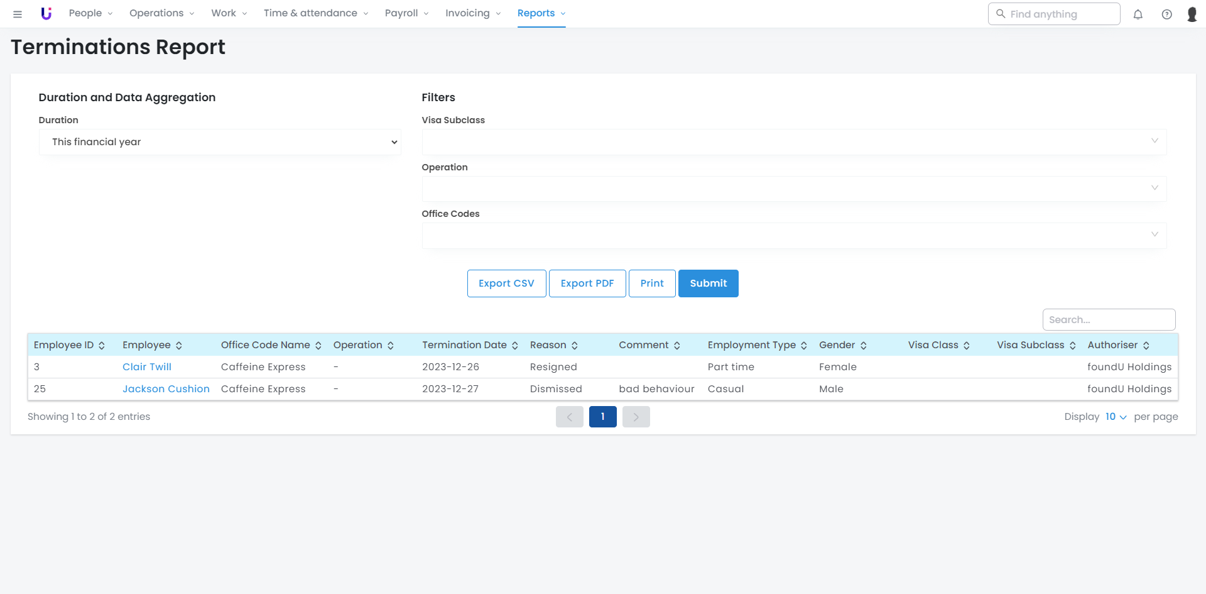Viewport: 1206px width, 594px height.
Task: Go to next page arrow
Action: (x=636, y=417)
